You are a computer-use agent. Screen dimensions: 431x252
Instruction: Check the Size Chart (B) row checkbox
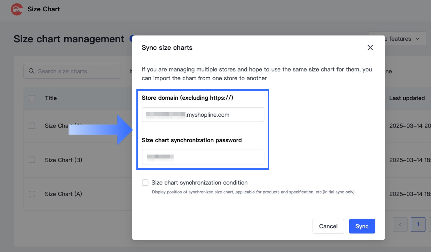point(32,160)
